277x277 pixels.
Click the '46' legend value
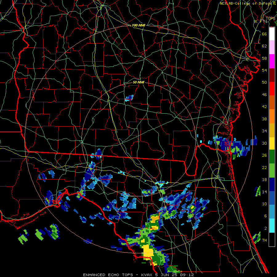(264, 95)
